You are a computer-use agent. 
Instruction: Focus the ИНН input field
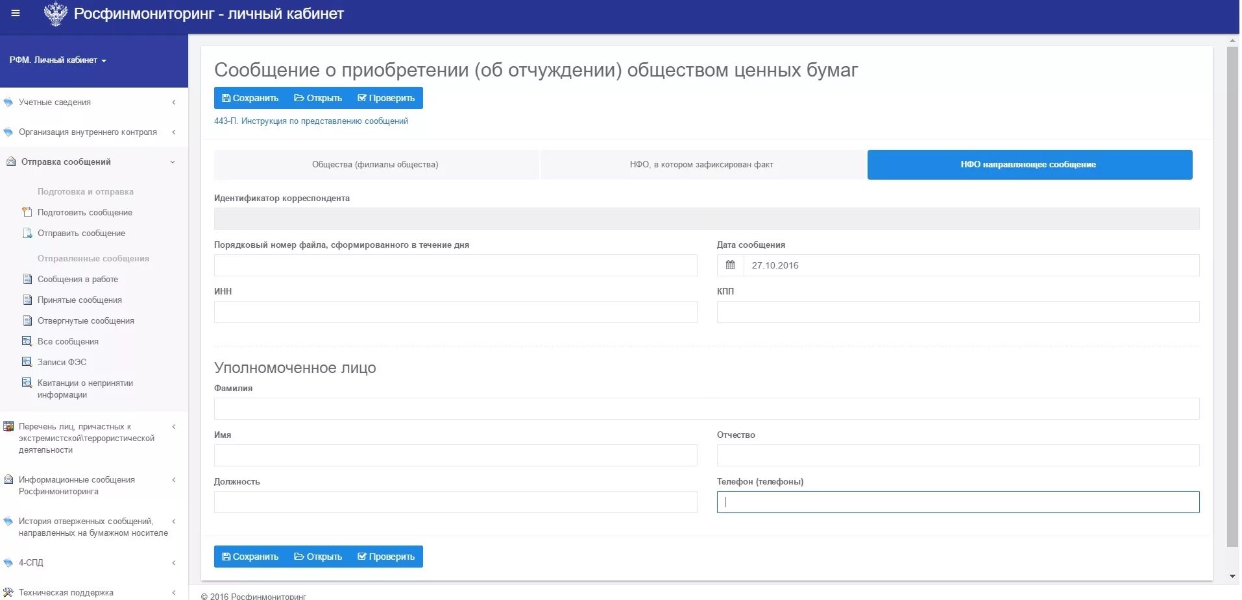(456, 312)
